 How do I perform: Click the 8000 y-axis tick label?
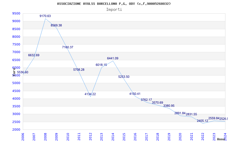click(16, 37)
